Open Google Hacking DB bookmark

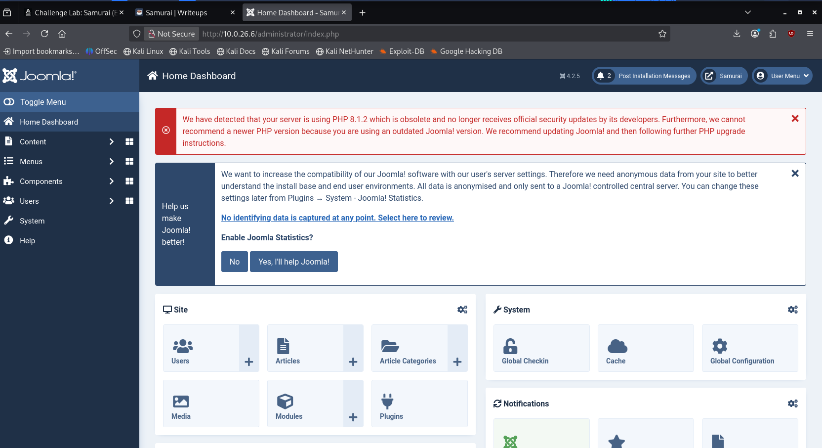[x=466, y=51]
